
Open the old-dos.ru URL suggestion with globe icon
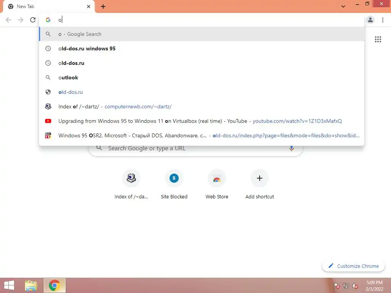click(202, 92)
